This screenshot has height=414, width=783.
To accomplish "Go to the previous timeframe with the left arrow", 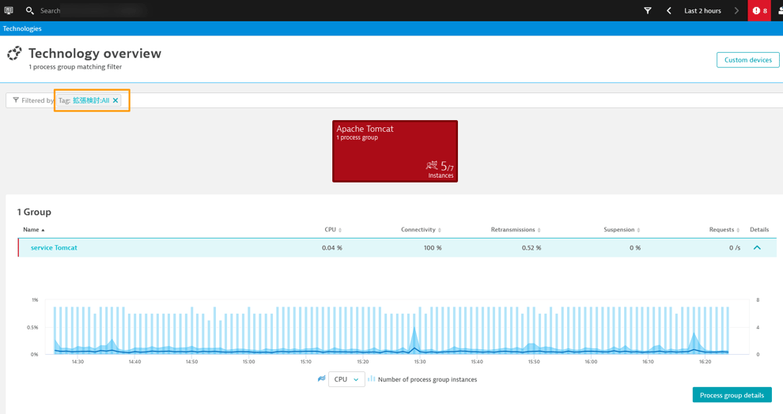I will (669, 10).
